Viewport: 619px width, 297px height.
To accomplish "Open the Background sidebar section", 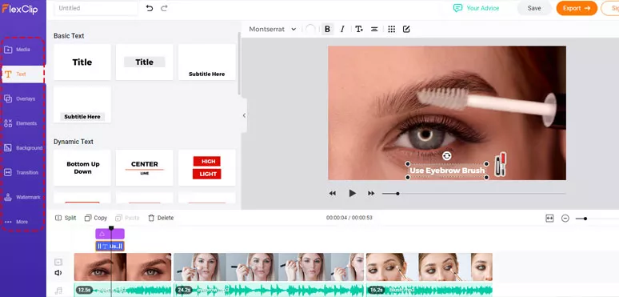I will pyautogui.click(x=22, y=148).
